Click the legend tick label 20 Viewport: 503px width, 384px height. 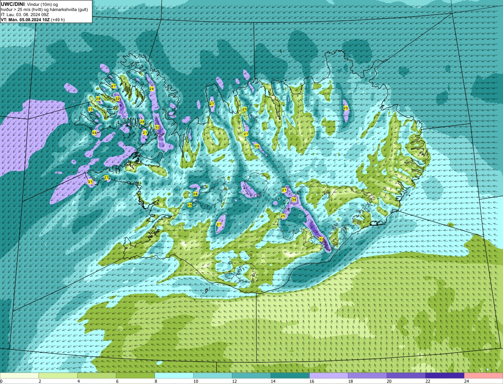tap(389, 381)
